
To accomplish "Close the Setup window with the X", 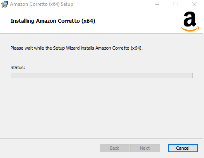I will pyautogui.click(x=194, y=4).
